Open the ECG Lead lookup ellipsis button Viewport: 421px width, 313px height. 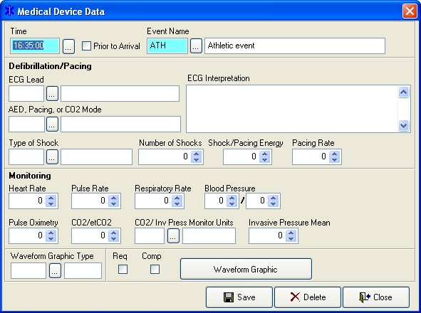click(x=52, y=94)
